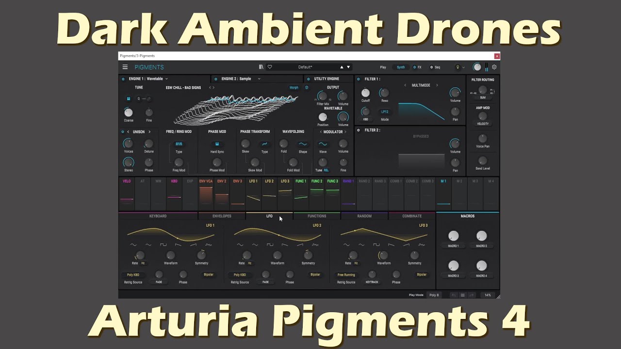Toggle the REL switch beside Modulator Tune
The width and height of the screenshot is (621, 349).
(x=327, y=170)
